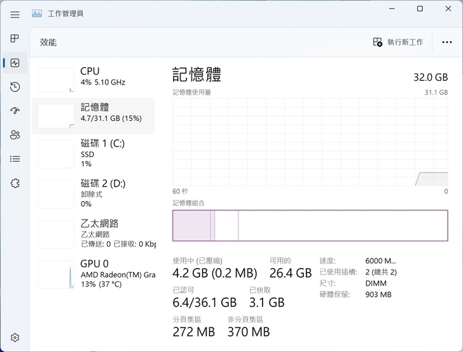Open the Startup apps icon
Viewport: 463px width, 352px height.
(x=15, y=111)
